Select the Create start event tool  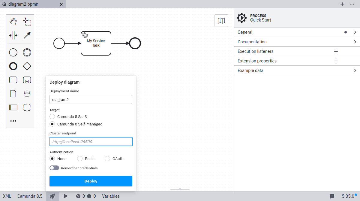[x=13, y=52]
